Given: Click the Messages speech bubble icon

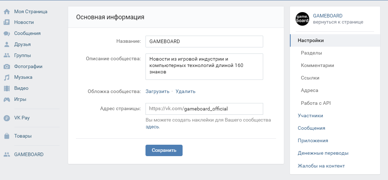Looking at the screenshot, I should (x=6, y=34).
